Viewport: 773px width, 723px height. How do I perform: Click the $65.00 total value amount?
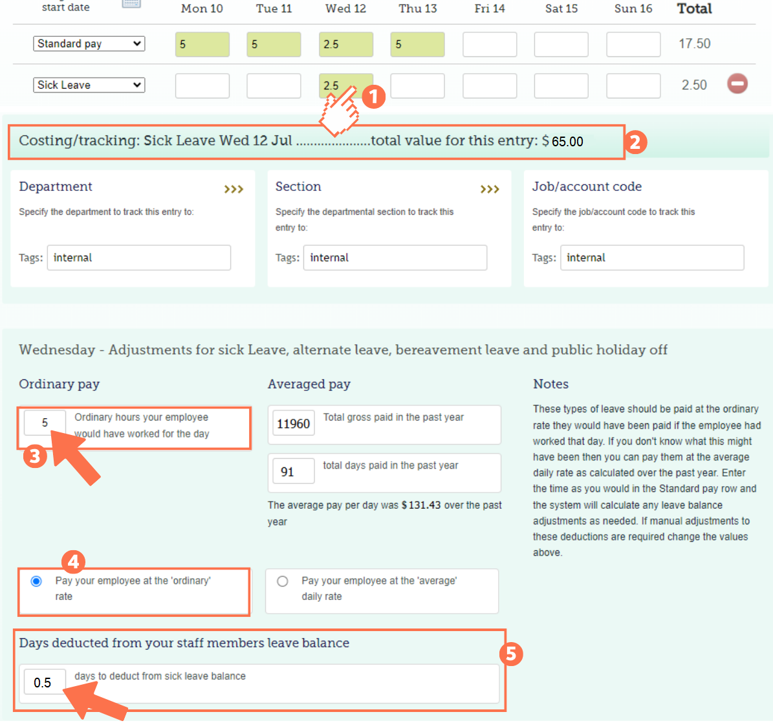pos(567,142)
